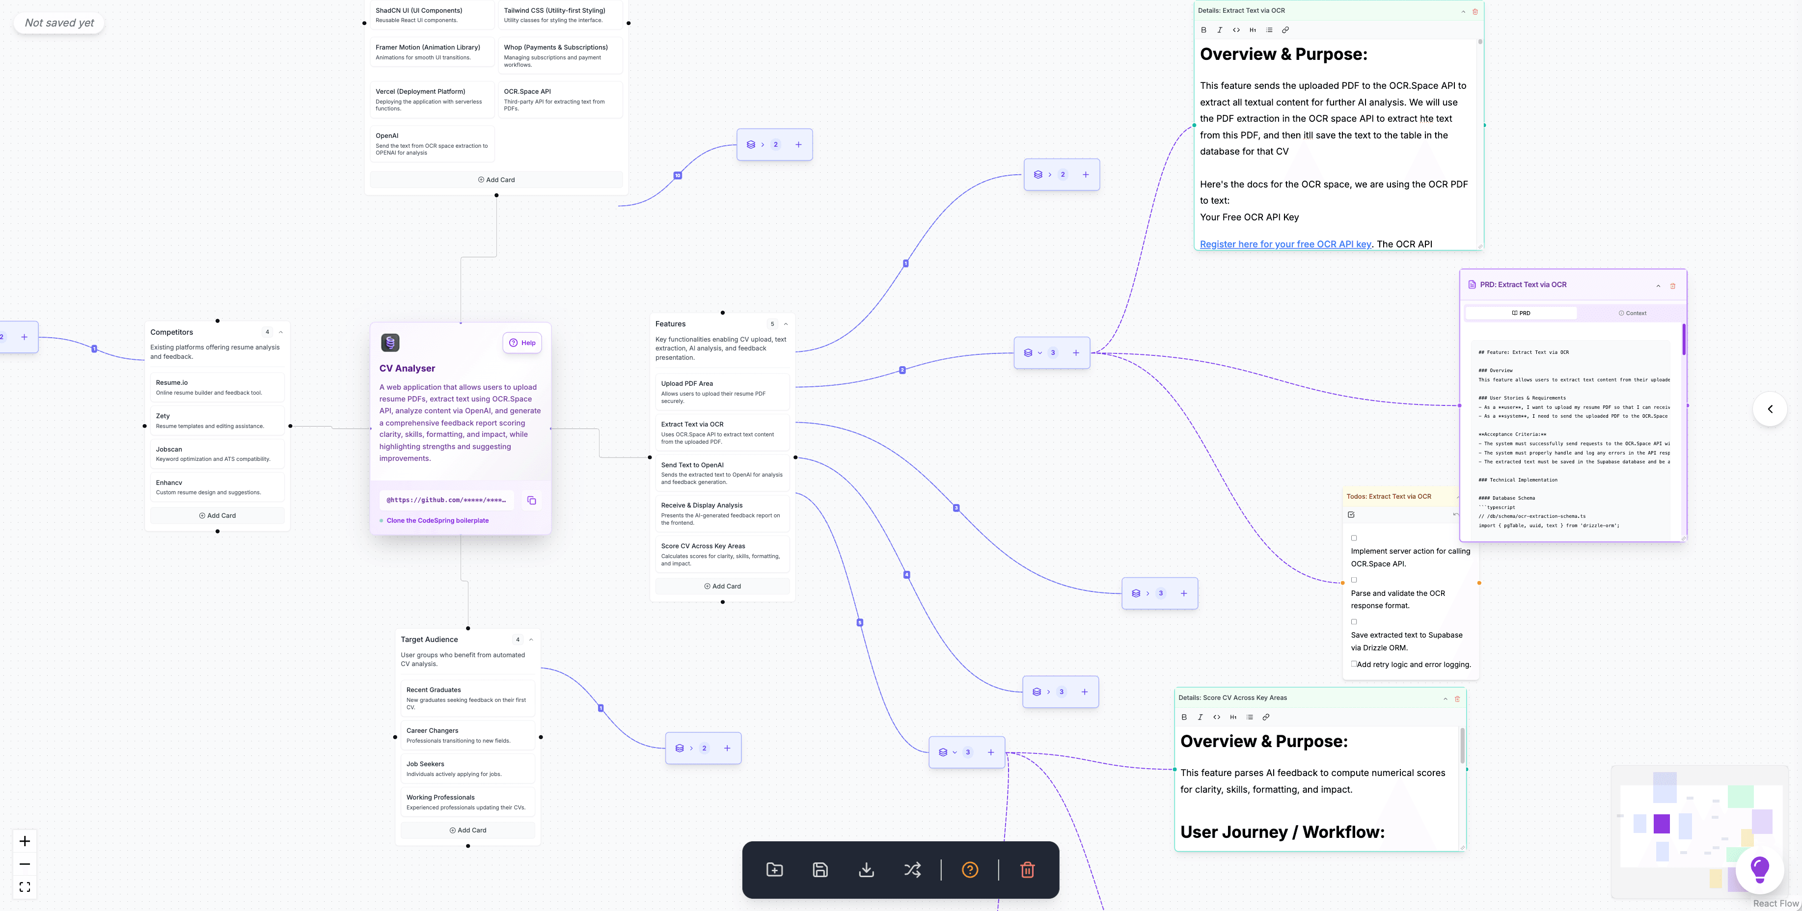Collapse the PRD: Extract Text via OCR panel
This screenshot has height=911, width=1802.
[x=1658, y=286]
